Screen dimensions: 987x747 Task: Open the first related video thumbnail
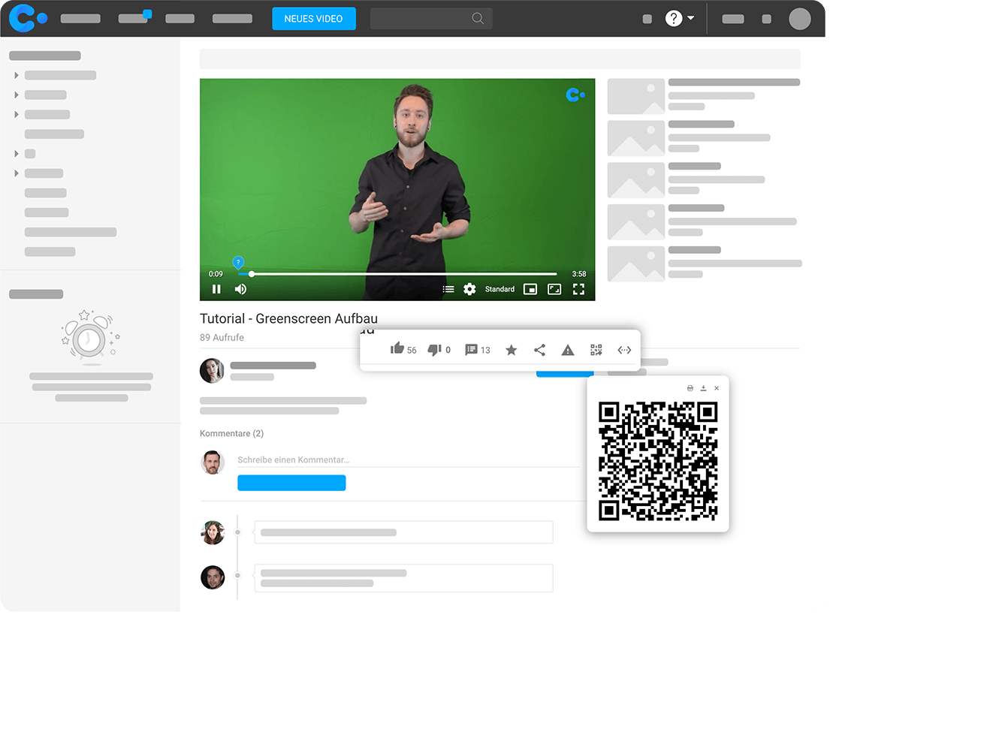coord(636,96)
